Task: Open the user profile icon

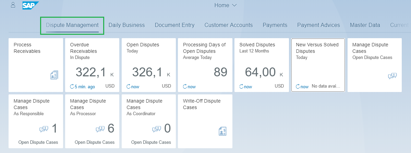Action: point(13,5)
